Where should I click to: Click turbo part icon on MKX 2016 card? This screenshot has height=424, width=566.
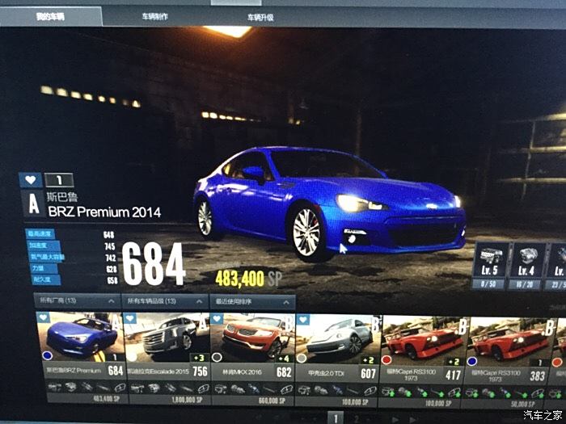(238, 389)
